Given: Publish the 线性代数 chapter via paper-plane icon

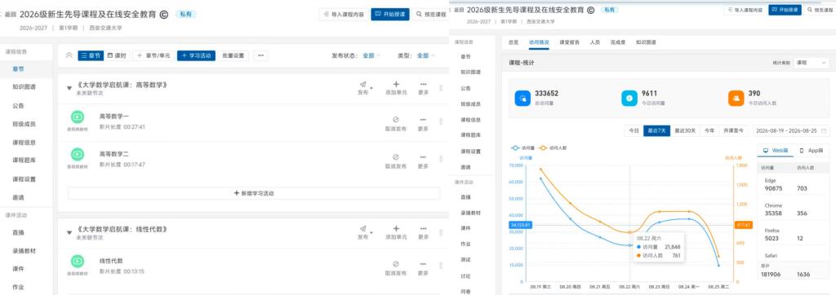Looking at the screenshot, I should 363,228.
